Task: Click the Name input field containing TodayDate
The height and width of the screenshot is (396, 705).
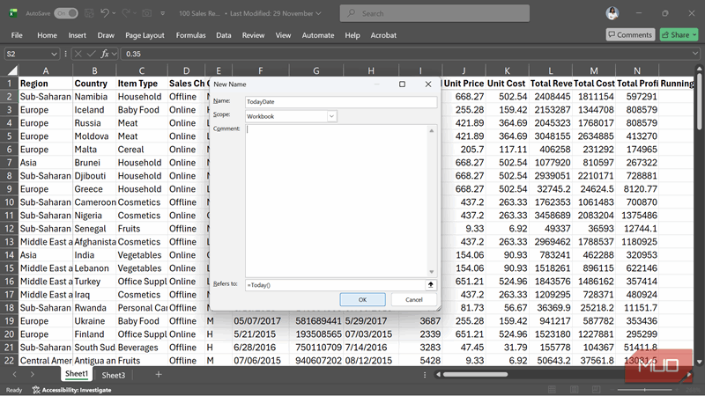Action: (340, 101)
